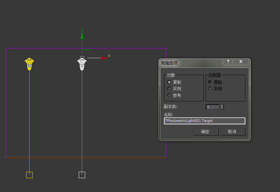Confirm clone with 确定 button

pos(206,131)
